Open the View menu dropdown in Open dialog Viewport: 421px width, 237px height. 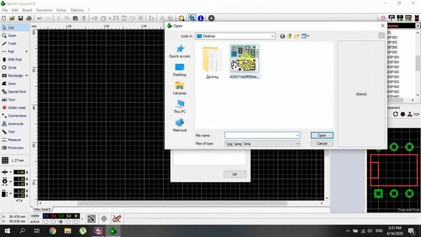coord(305,36)
